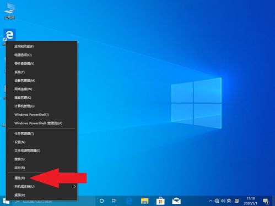The image size is (275, 206).
Task: Open Mail app from taskbar
Action: click(x=176, y=201)
